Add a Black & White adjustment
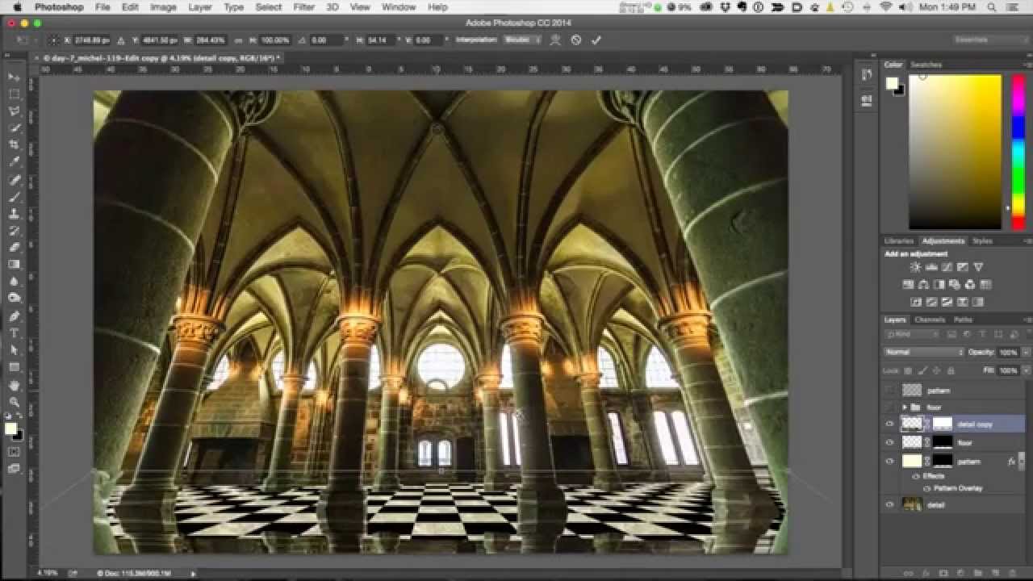 (939, 285)
